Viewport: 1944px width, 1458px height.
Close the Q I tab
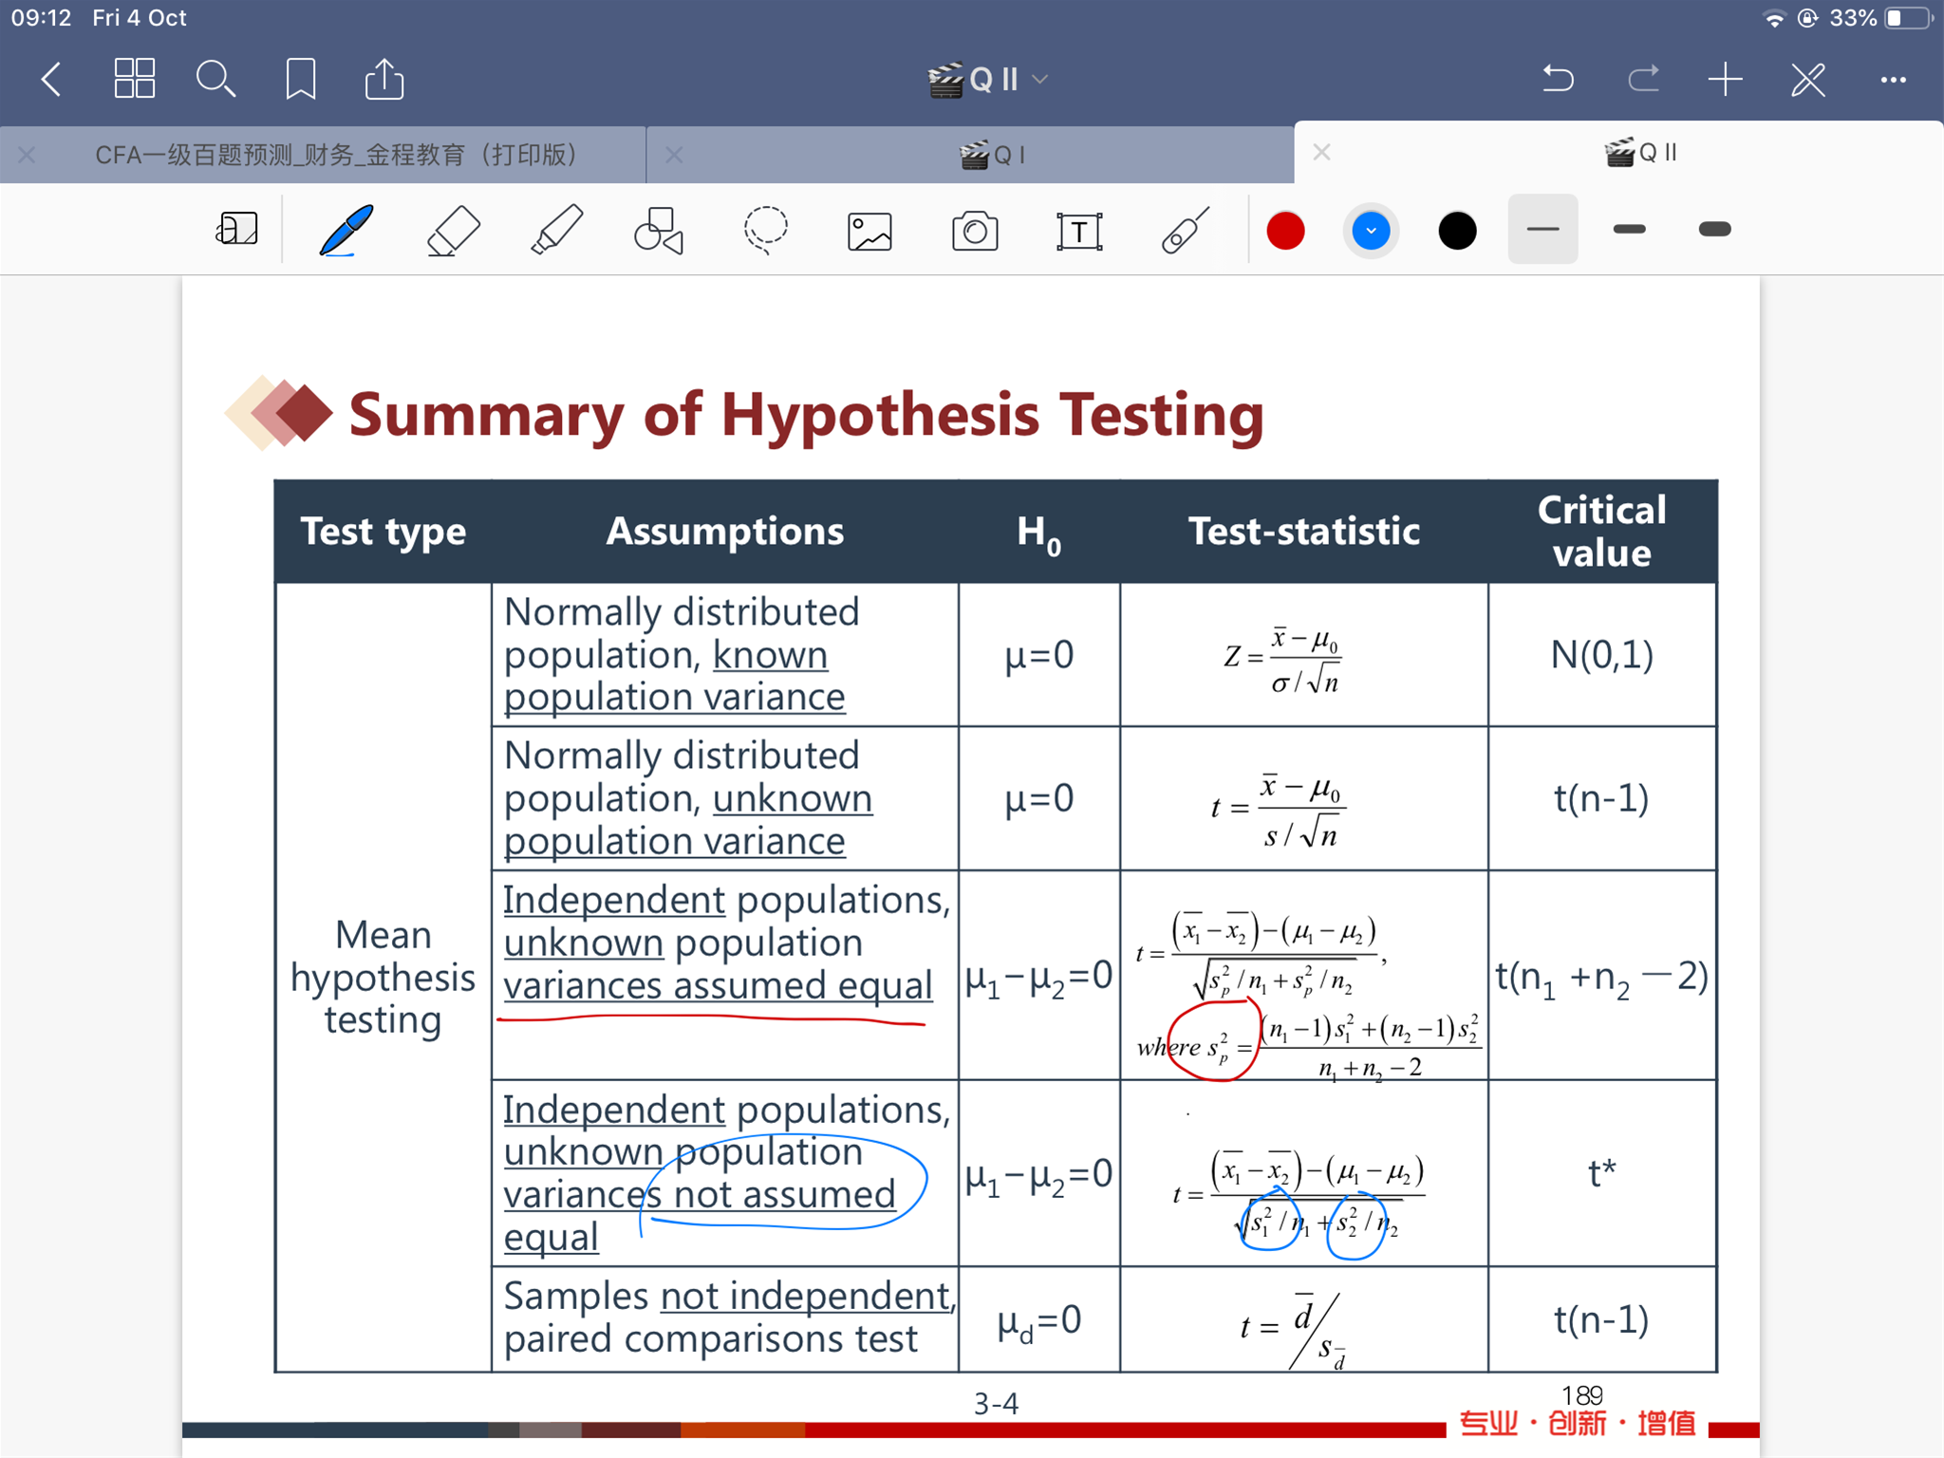point(674,155)
